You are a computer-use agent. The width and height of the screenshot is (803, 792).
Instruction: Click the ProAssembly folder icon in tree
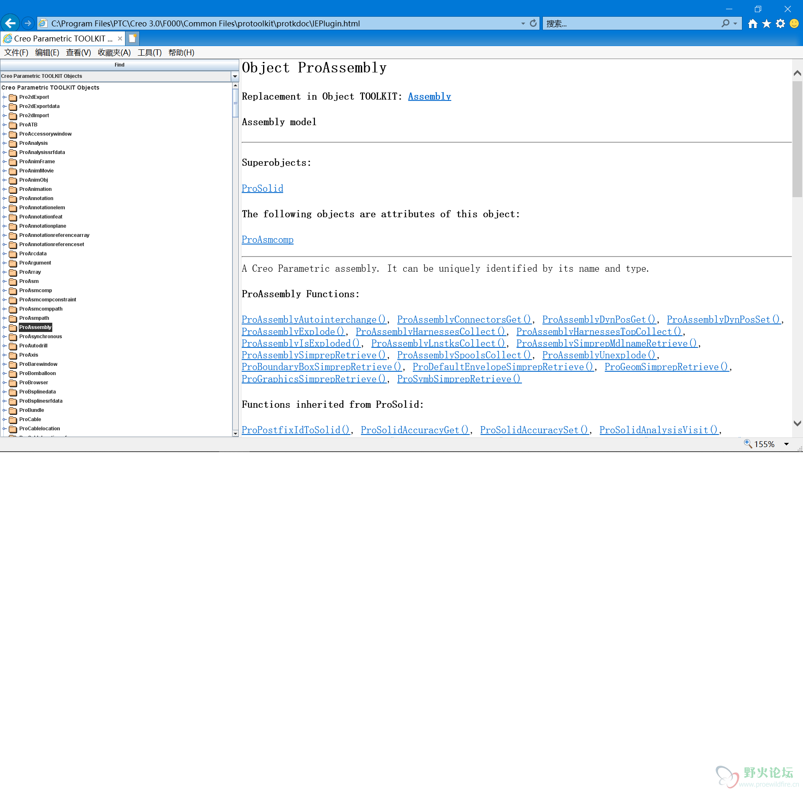point(13,327)
